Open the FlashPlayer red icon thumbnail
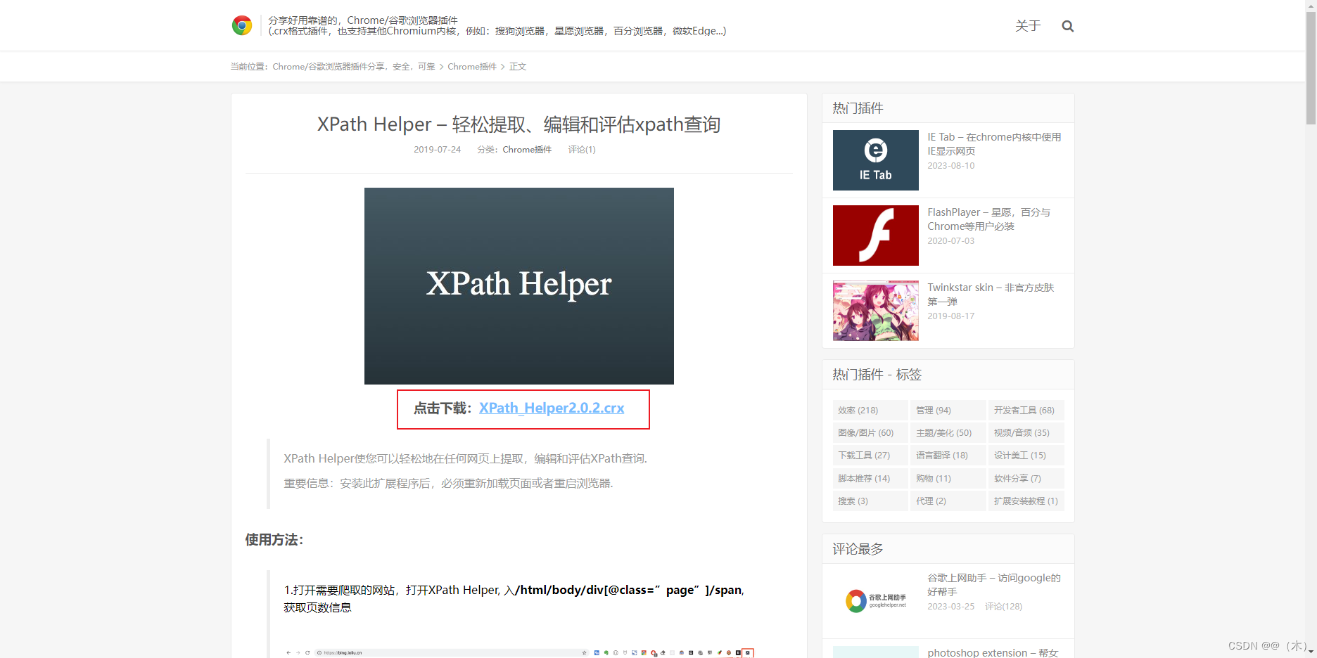 tap(876, 236)
